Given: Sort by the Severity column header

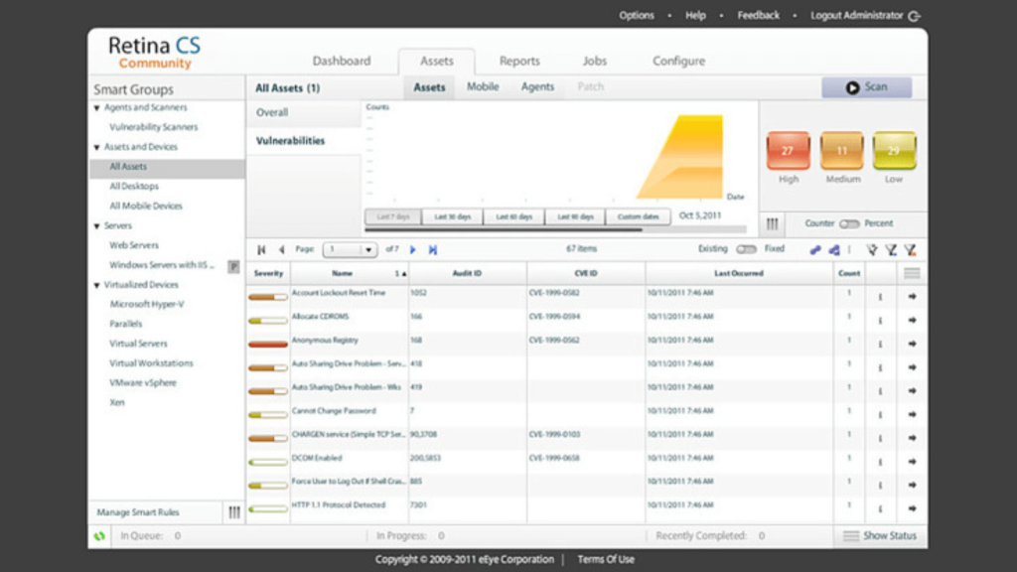Looking at the screenshot, I should coord(268,274).
